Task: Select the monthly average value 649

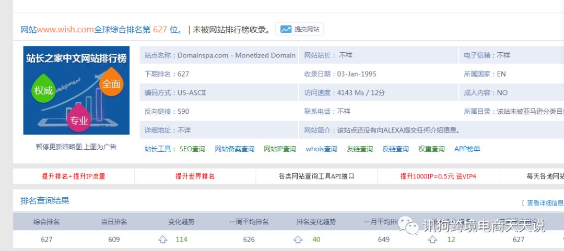Action: [x=384, y=240]
